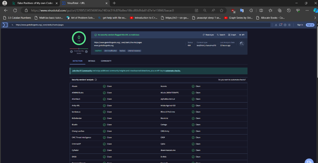The height and width of the screenshot is (163, 318).
Task: Switch to the COMMUNITY tab
Action: tap(106, 61)
